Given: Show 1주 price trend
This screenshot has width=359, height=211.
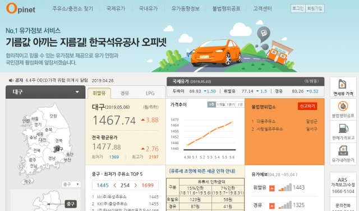Looking at the screenshot, I should (x=211, y=104).
